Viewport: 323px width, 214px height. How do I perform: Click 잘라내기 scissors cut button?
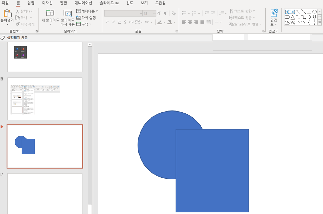pyautogui.click(x=25, y=11)
